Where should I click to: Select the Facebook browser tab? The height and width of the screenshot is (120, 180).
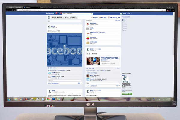(x=31, y=7)
